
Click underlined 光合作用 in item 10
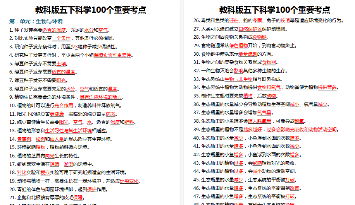(64, 106)
